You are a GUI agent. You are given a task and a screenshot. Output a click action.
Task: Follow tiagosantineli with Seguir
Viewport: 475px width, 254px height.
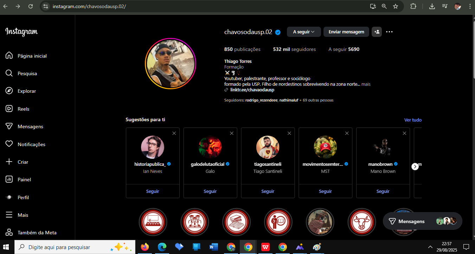(268, 191)
